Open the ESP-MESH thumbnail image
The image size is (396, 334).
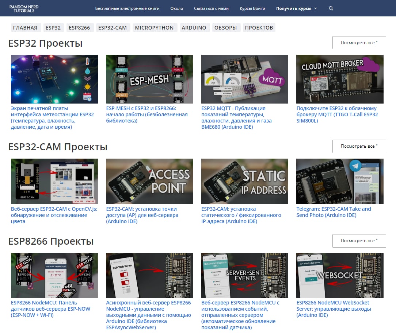click(x=149, y=79)
